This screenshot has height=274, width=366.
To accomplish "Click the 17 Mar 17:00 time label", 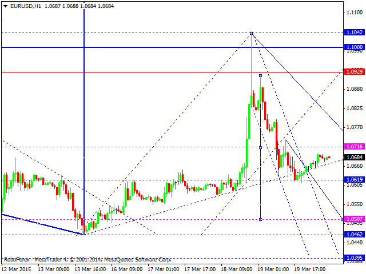I will [200, 269].
